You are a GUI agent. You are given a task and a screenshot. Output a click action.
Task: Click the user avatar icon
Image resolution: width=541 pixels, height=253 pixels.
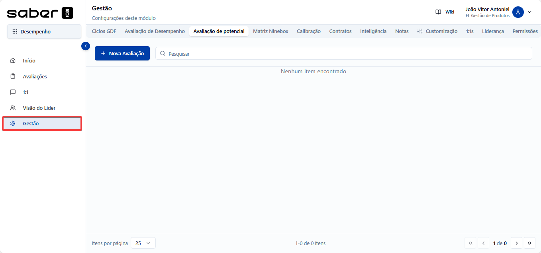pyautogui.click(x=517, y=12)
